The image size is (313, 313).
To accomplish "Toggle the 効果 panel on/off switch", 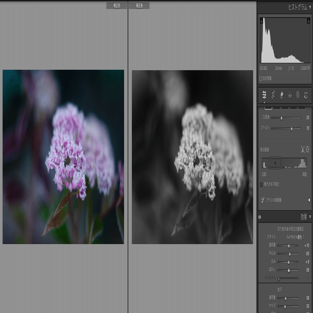I will click(x=260, y=217).
